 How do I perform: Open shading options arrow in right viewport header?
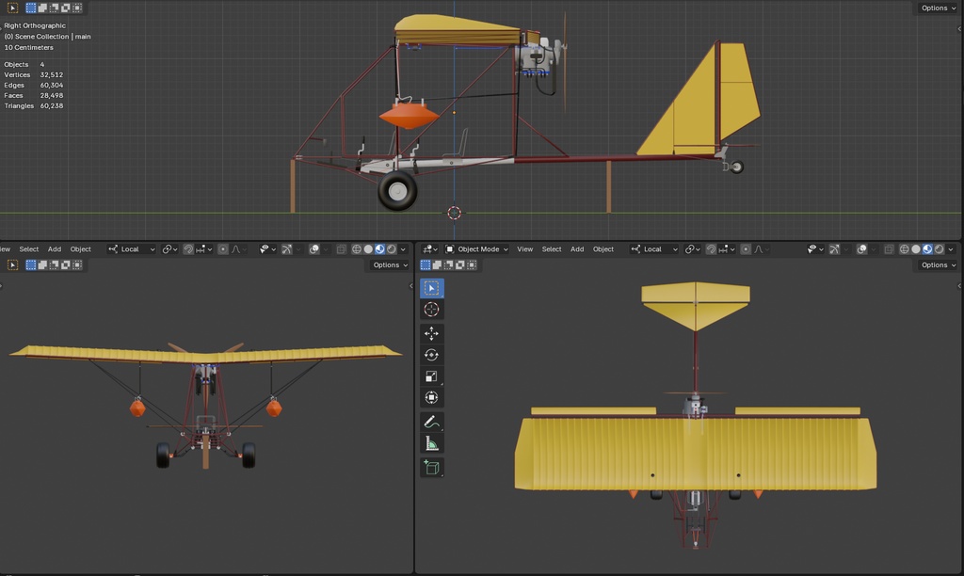[x=951, y=249]
